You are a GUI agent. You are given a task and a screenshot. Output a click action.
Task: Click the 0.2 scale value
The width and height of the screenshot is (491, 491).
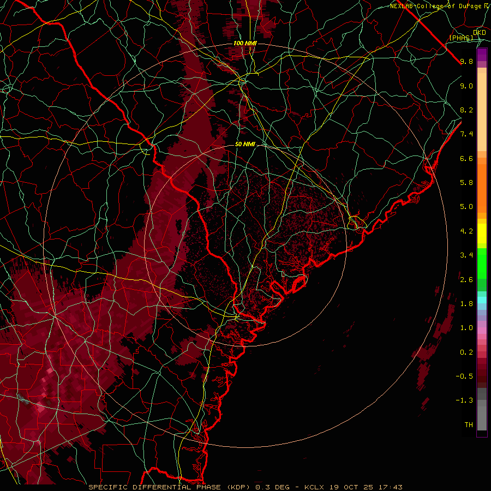pos(466,352)
